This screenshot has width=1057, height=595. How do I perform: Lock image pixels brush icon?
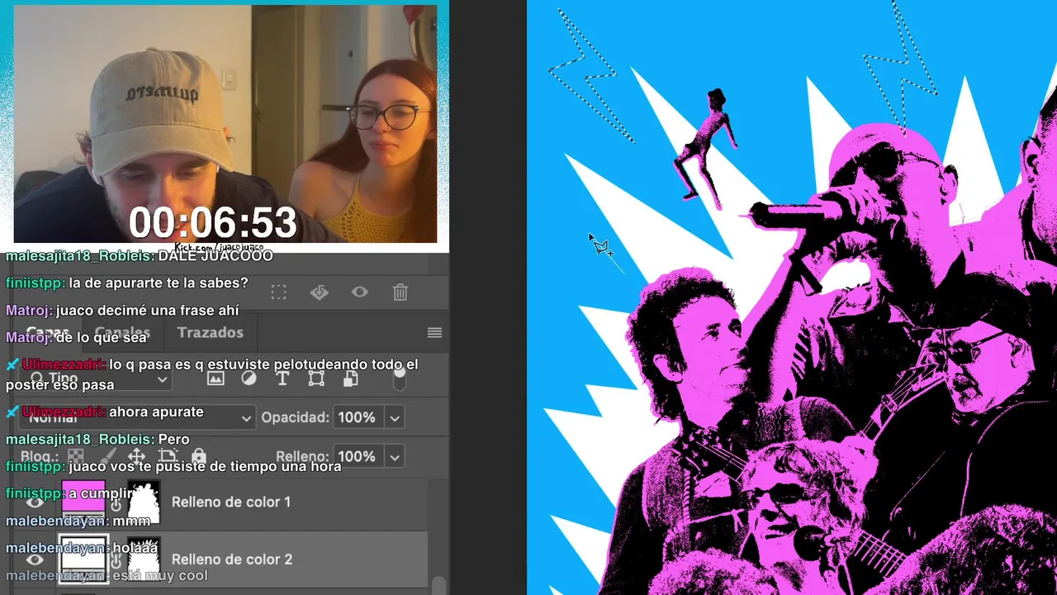(107, 456)
